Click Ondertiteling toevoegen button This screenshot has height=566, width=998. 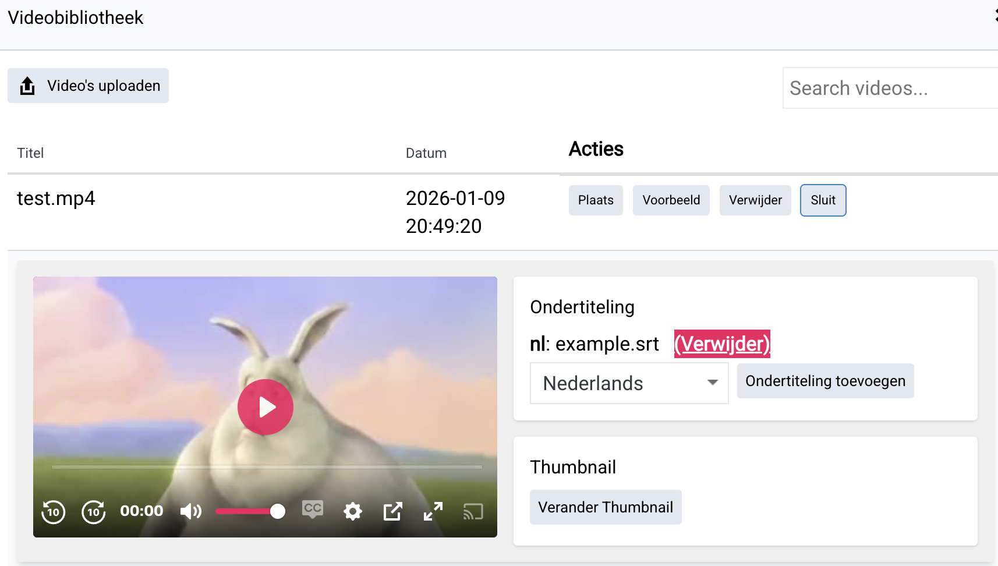[826, 381]
